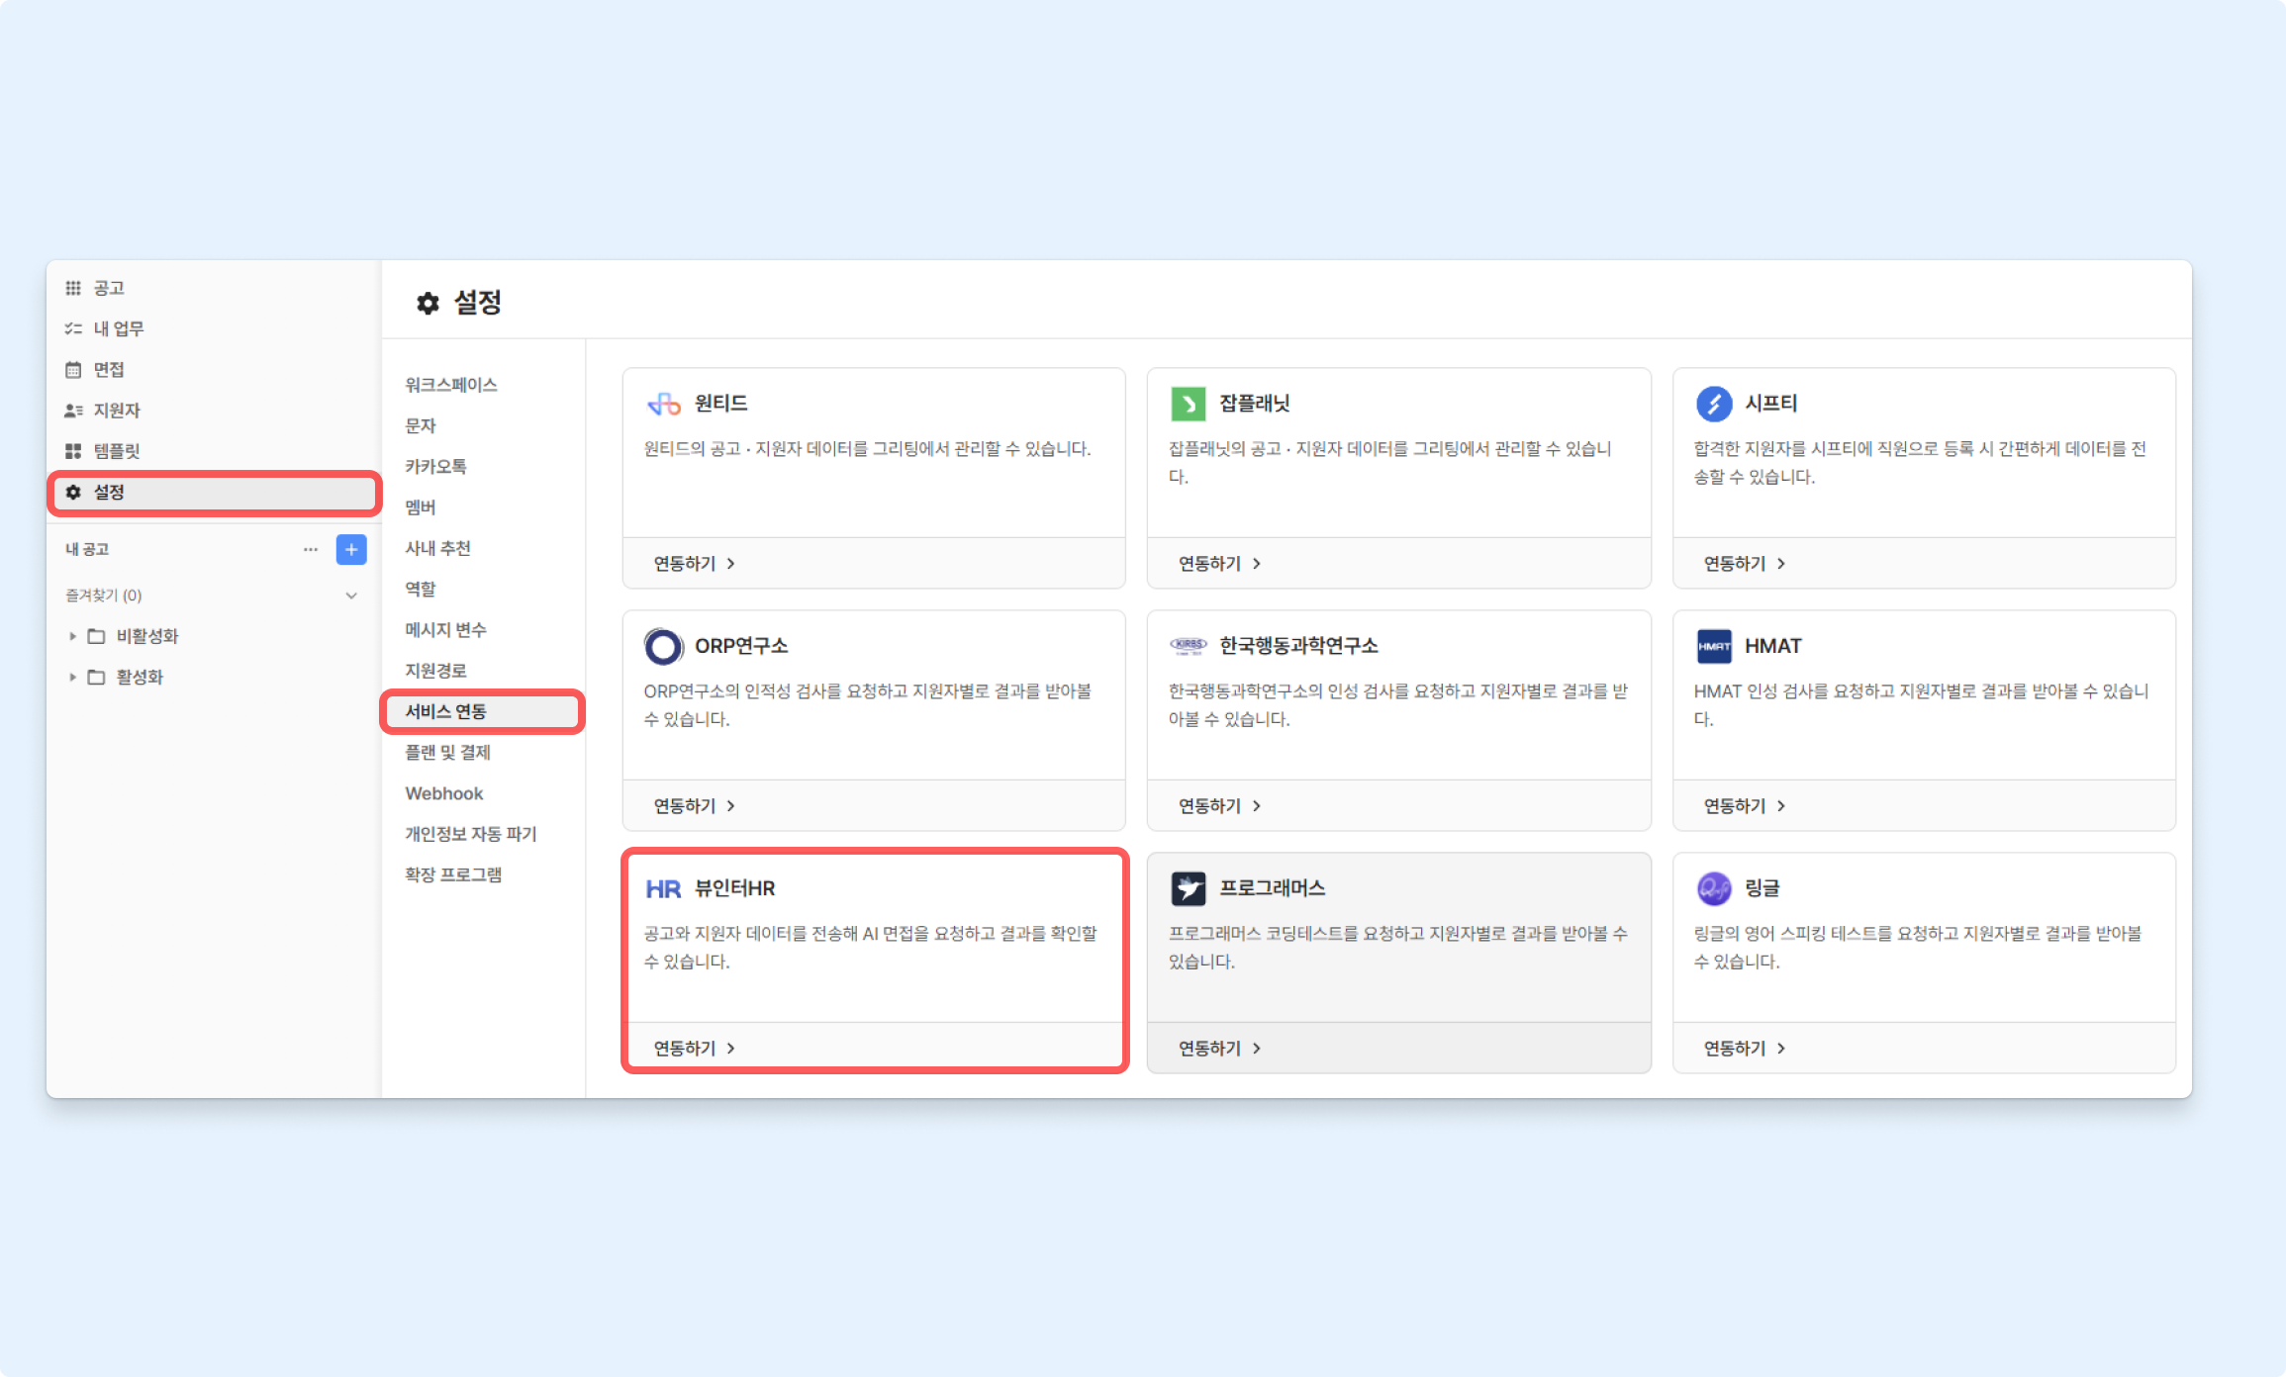The height and width of the screenshot is (1377, 2286).
Task: Open the 템플릿 sidebar item
Action: click(x=117, y=451)
